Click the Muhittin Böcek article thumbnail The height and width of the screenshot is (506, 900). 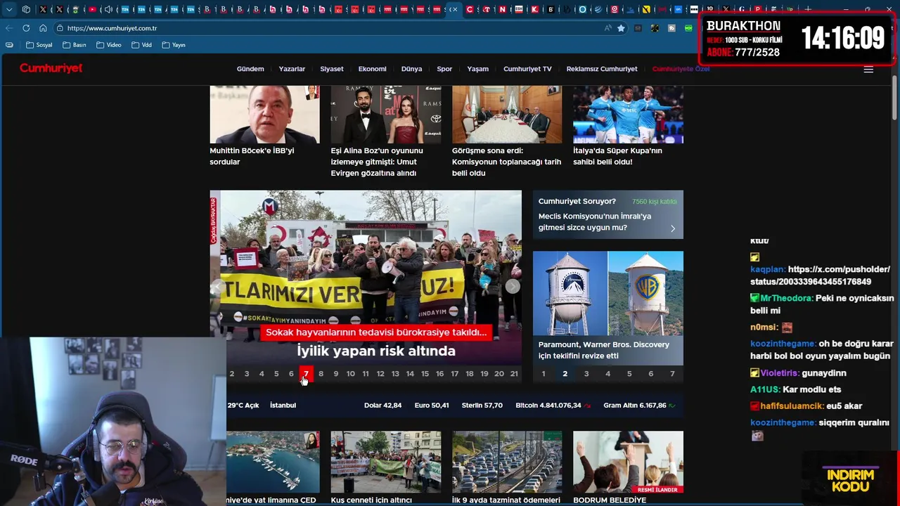pyautogui.click(x=264, y=115)
